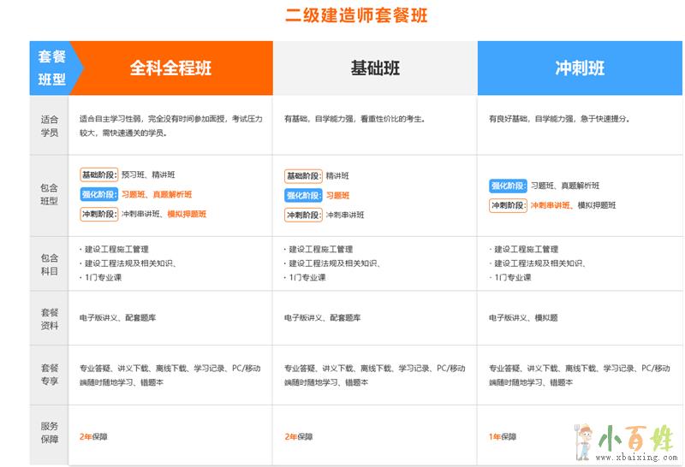Click the 强化阶段 badge in 冲刺班 column
685x467 pixels.
click(x=508, y=186)
